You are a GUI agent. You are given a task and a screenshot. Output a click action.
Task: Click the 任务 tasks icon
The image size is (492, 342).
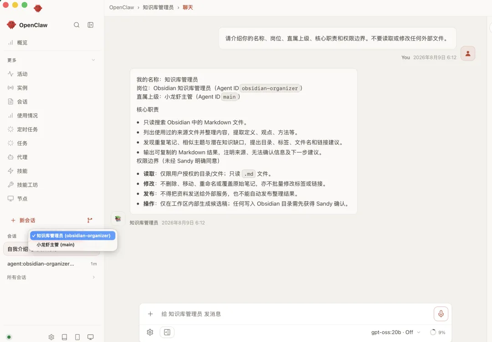pos(10,143)
